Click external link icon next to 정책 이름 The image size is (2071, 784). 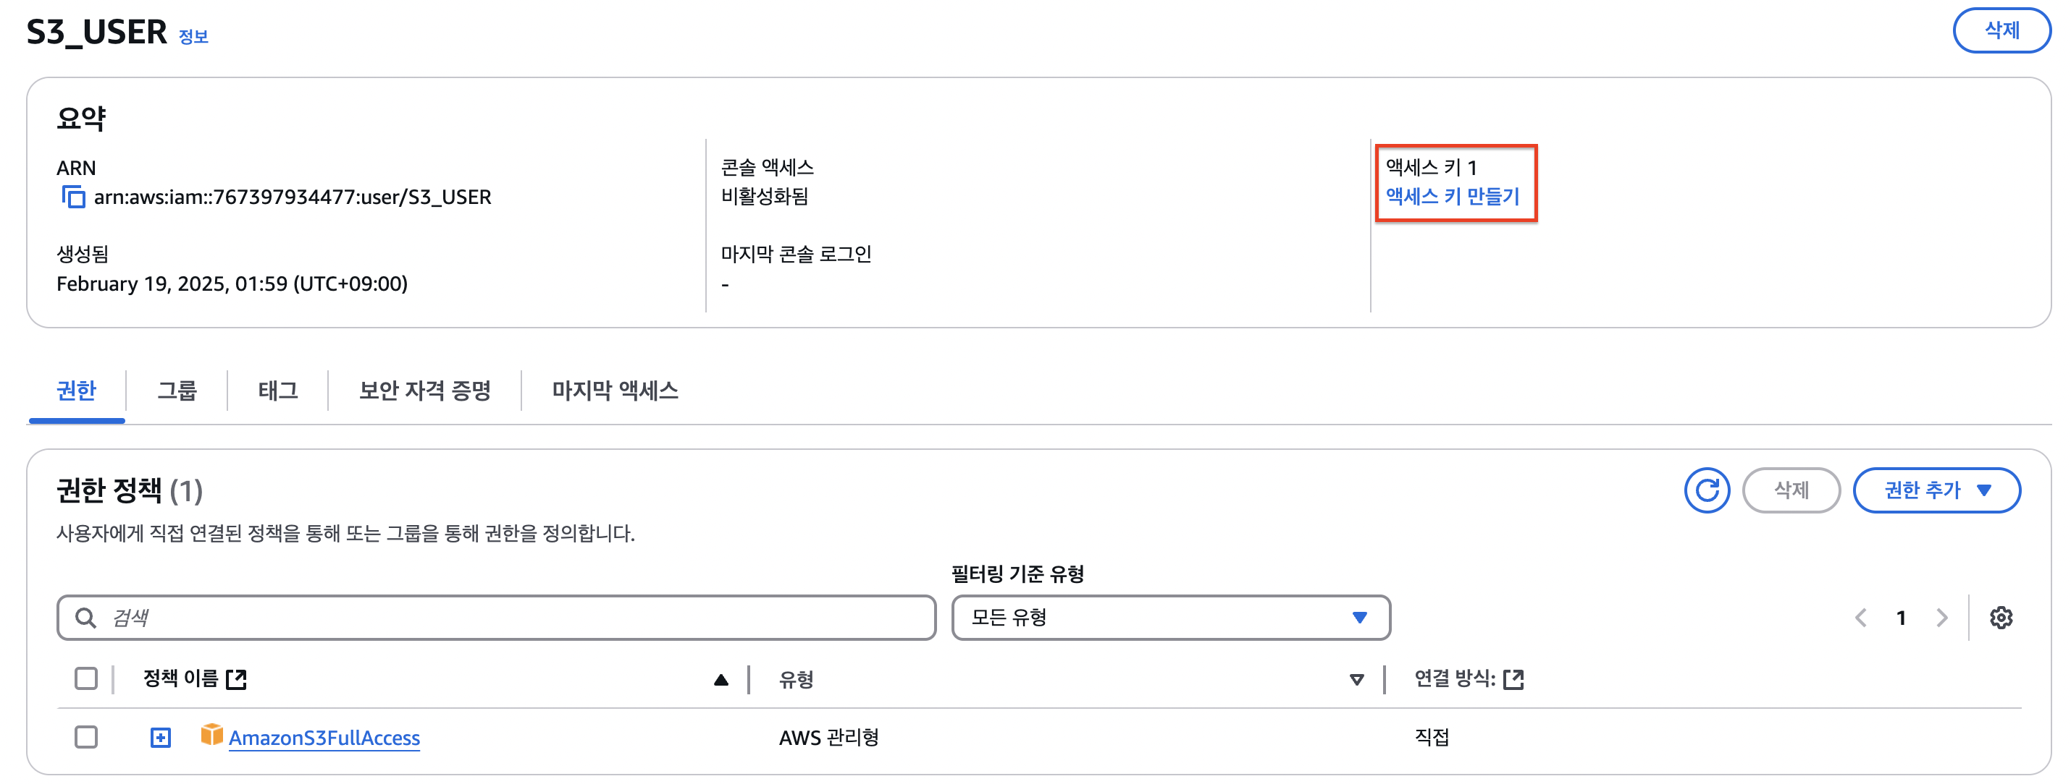[x=236, y=680]
